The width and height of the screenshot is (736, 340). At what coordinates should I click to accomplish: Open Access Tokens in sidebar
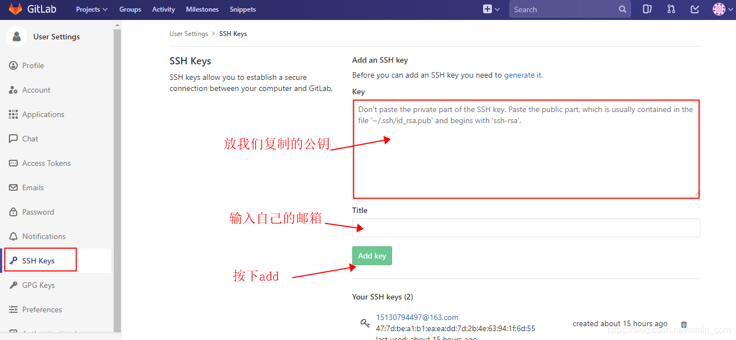coord(47,163)
